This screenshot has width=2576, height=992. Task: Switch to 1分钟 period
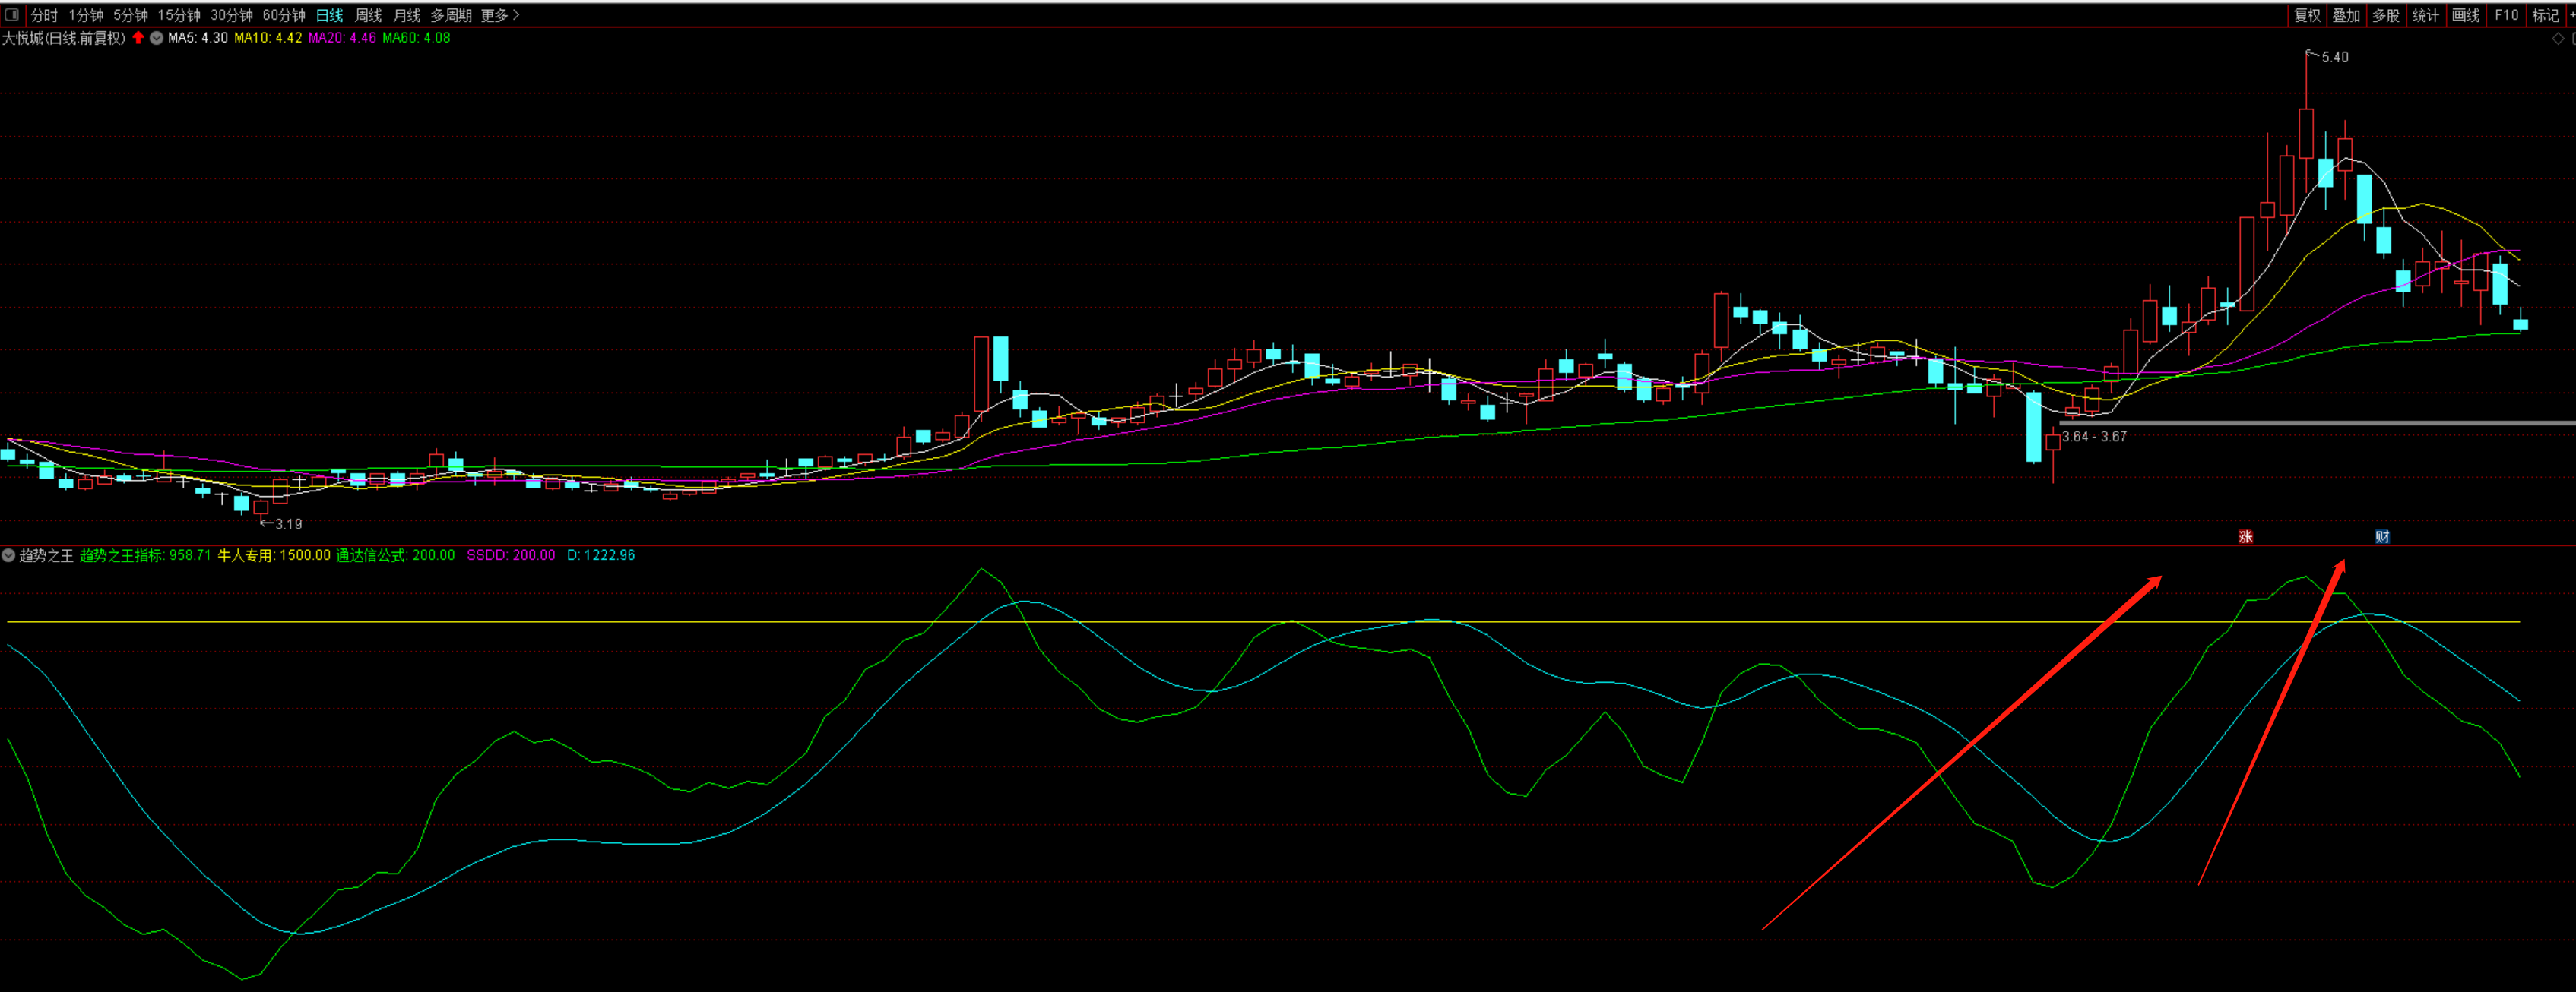86,15
